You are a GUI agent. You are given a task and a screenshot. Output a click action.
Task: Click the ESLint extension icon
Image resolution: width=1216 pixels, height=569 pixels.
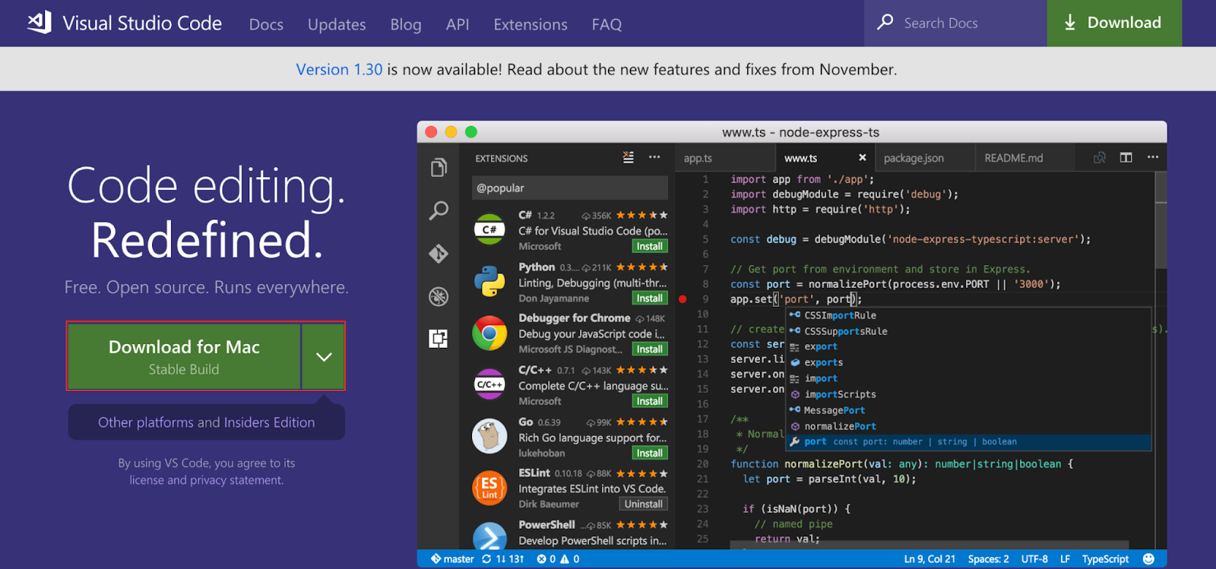[x=489, y=488]
